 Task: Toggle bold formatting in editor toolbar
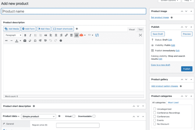coord(25,35)
